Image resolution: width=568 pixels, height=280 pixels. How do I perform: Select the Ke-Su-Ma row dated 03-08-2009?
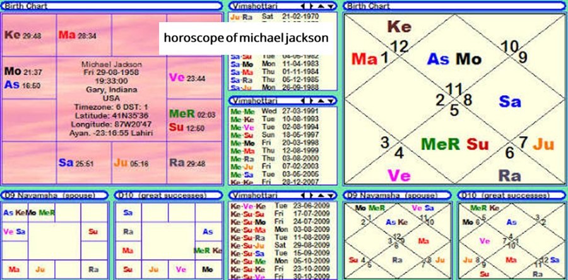click(280, 230)
